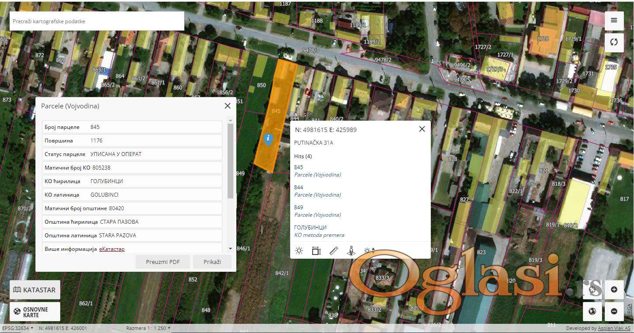The height and width of the screenshot is (333, 634).
Task: Click the Prikaži button
Action: click(212, 262)
